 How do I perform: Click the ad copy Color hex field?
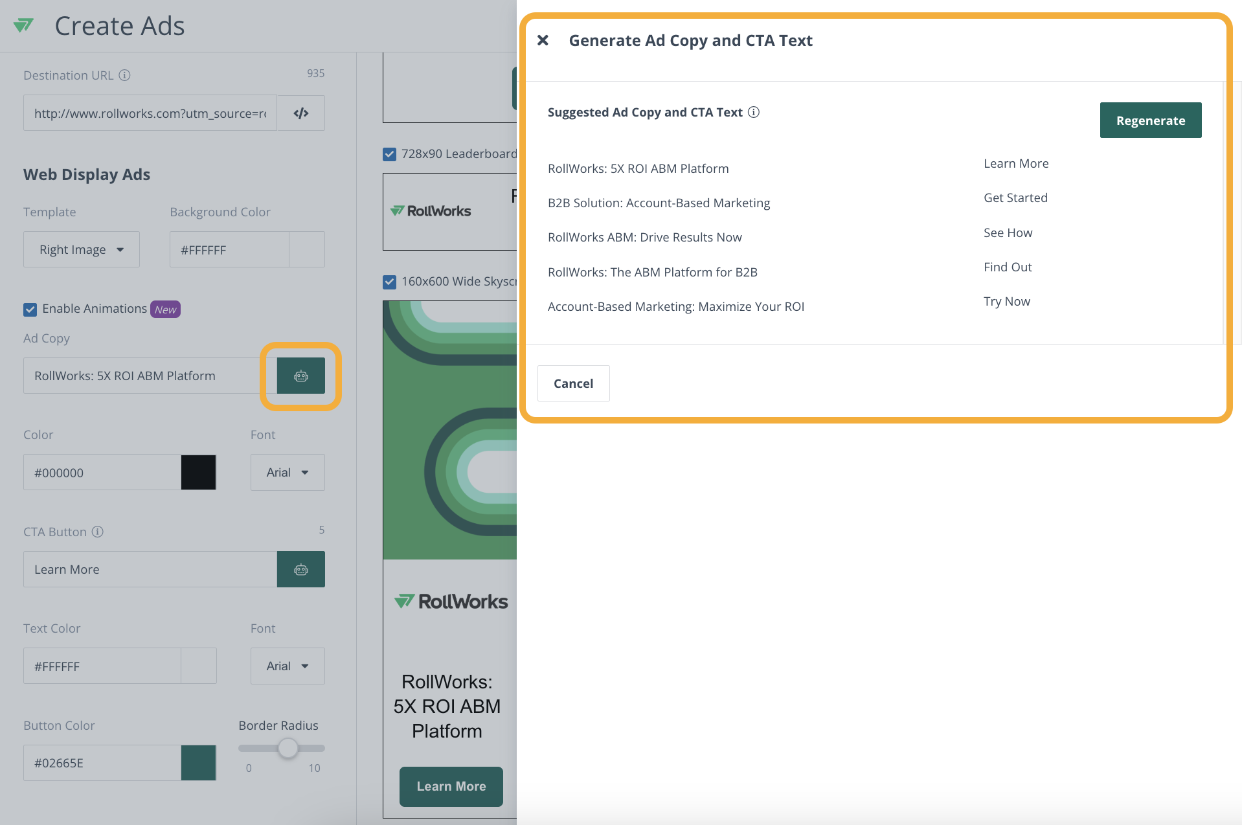tap(102, 472)
